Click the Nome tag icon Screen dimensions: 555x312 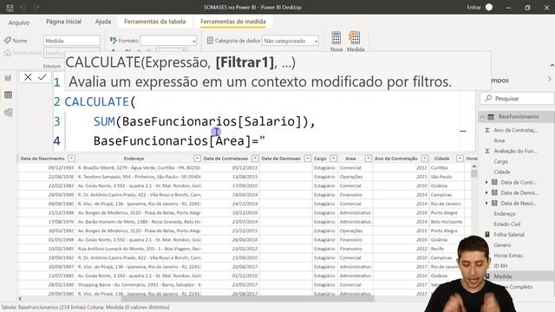click(x=8, y=41)
